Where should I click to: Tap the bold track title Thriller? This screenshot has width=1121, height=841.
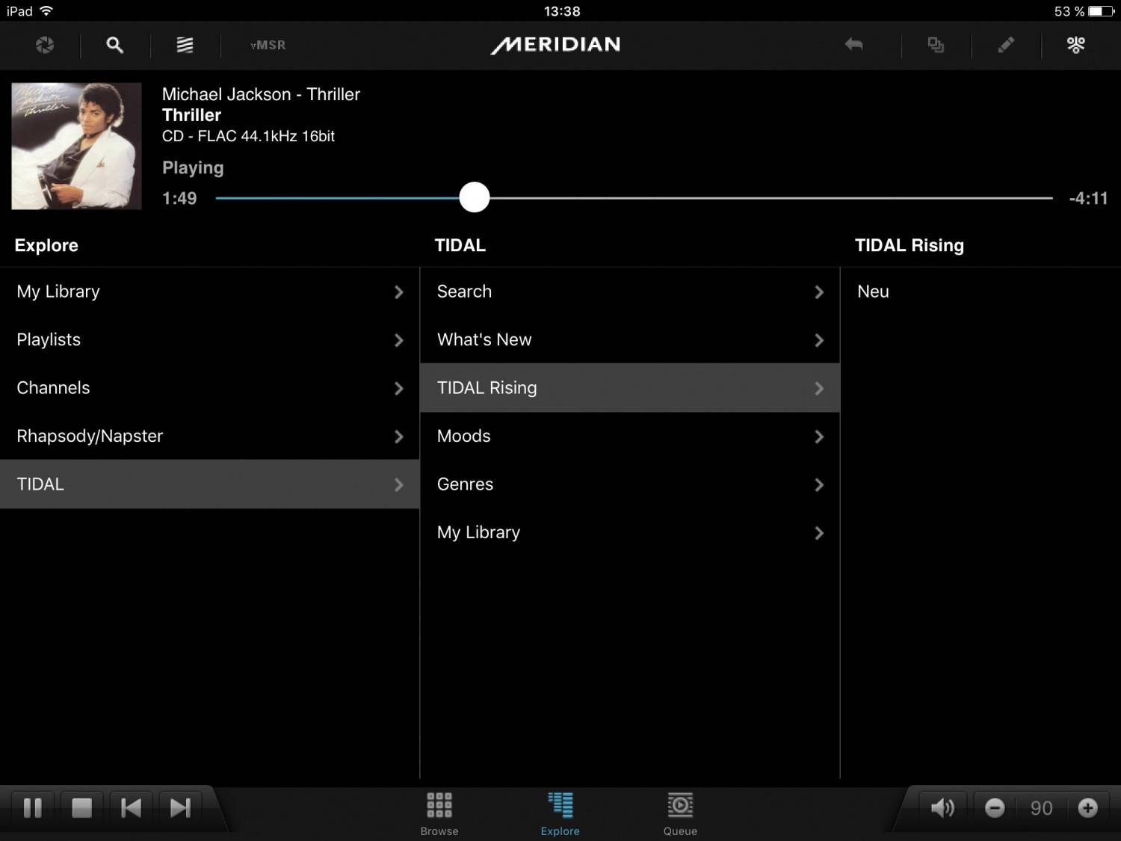tap(191, 115)
